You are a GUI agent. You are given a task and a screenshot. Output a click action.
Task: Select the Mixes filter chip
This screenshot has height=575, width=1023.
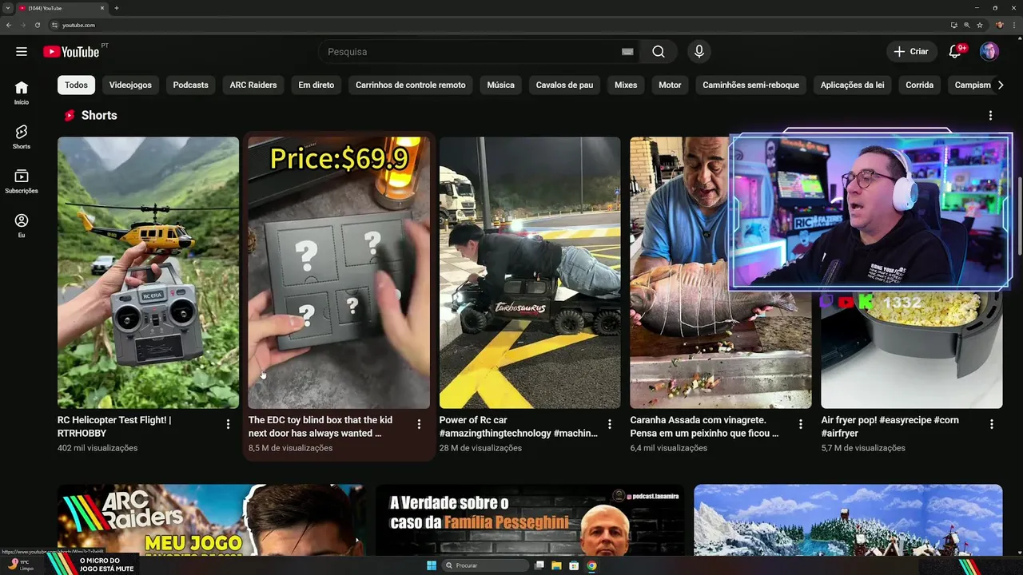[x=626, y=85]
